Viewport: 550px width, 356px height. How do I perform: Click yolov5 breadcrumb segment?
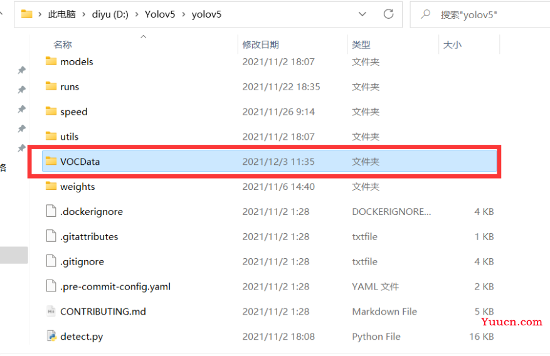(206, 14)
